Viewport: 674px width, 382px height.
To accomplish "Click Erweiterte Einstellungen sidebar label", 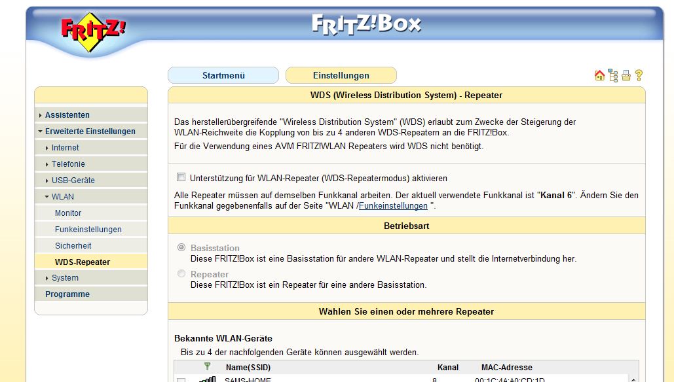I will pyautogui.click(x=90, y=131).
